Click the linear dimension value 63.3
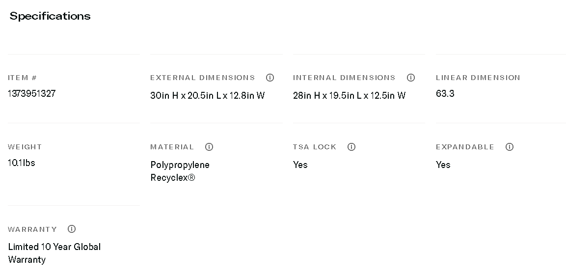 click(x=445, y=93)
